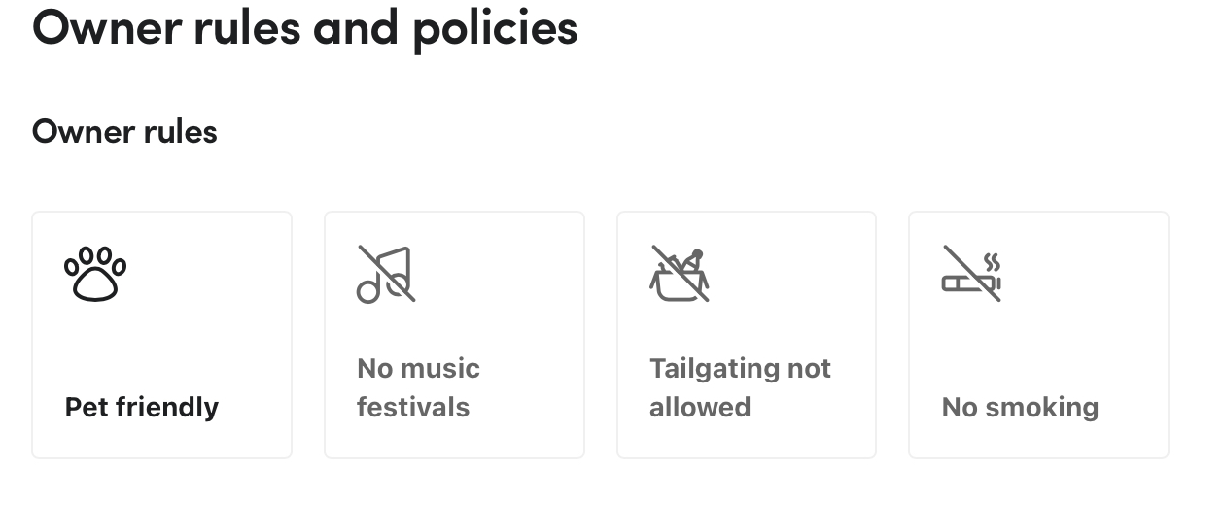Select the "No smoking" label
This screenshot has width=1223, height=532.
[x=1020, y=407]
